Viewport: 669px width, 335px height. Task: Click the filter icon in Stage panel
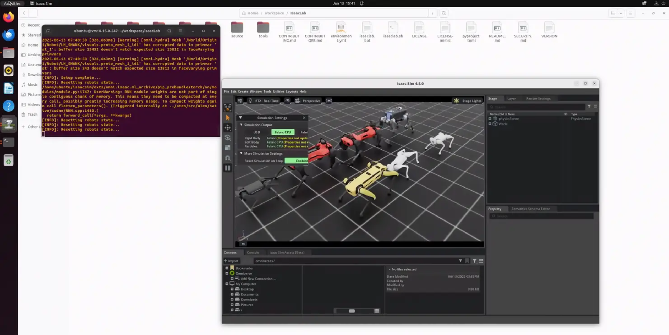click(589, 106)
